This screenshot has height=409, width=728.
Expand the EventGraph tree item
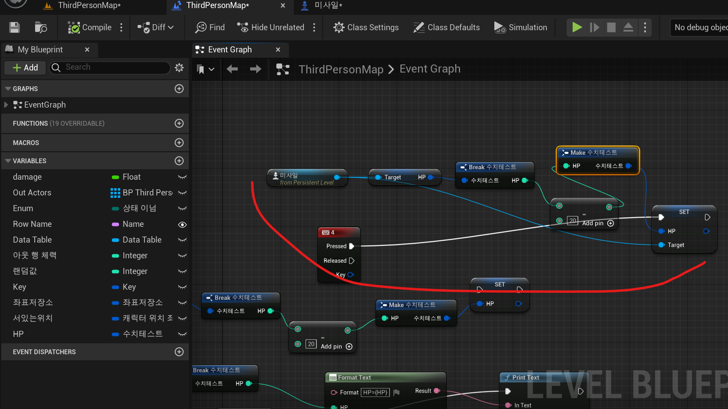(6, 105)
